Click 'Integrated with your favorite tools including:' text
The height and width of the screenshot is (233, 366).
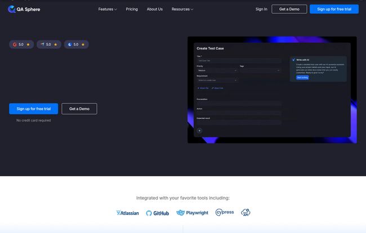183,198
